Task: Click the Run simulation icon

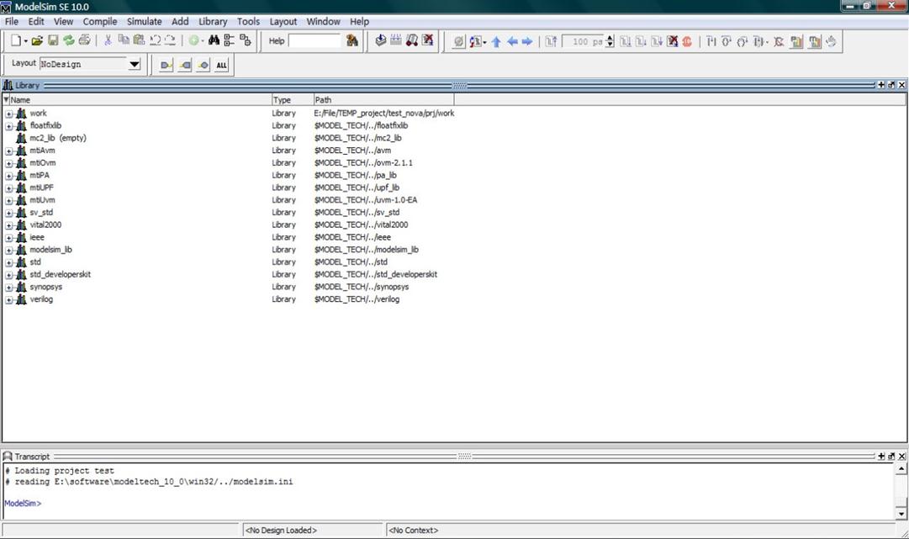Action: (x=626, y=42)
